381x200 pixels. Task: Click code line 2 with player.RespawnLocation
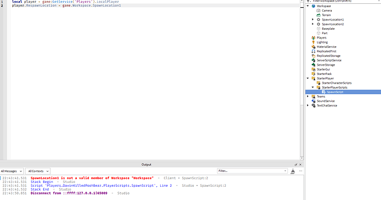66,6
